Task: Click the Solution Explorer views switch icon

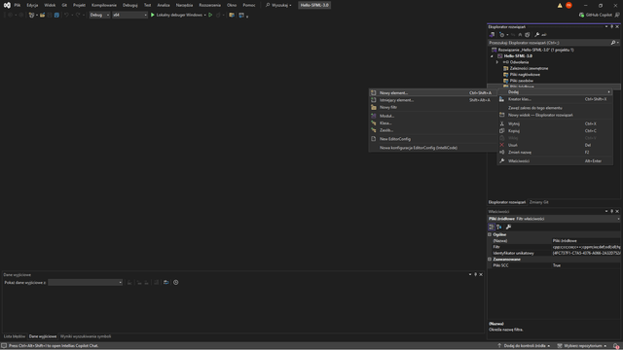Action: click(x=492, y=35)
